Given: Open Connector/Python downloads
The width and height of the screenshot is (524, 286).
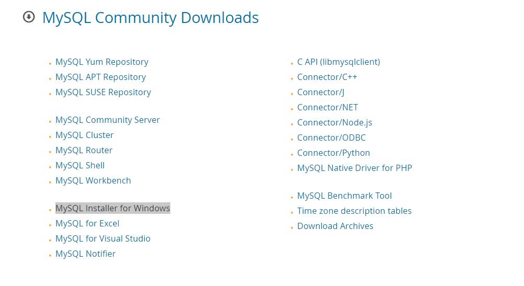Looking at the screenshot, I should coord(333,153).
